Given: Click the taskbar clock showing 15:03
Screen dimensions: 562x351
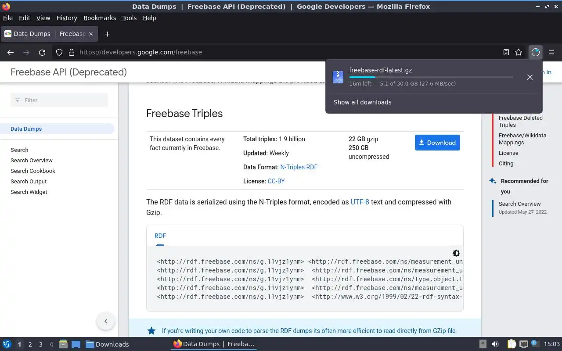Looking at the screenshot, I should [552, 344].
